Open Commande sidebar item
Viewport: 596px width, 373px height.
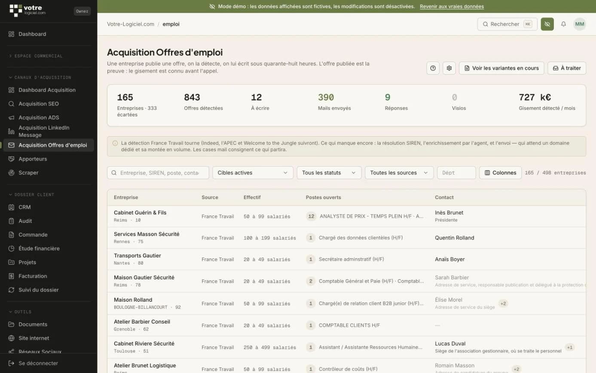tap(49, 235)
